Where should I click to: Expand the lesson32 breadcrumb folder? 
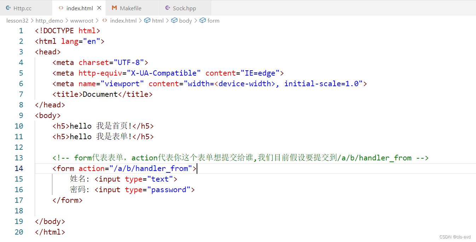[17, 20]
